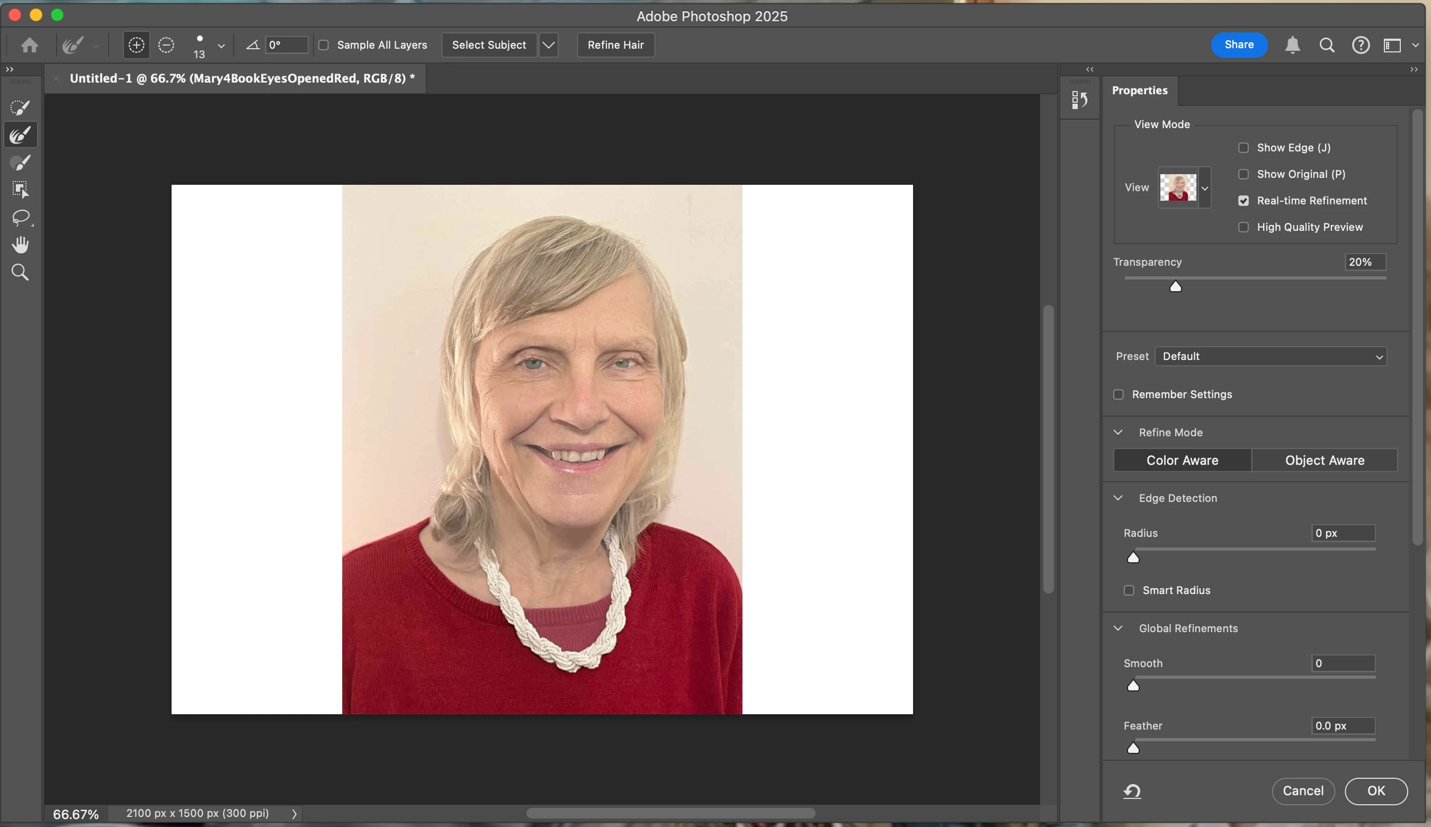Select the Zoom tool
Viewport: 1431px width, 827px height.
point(20,273)
